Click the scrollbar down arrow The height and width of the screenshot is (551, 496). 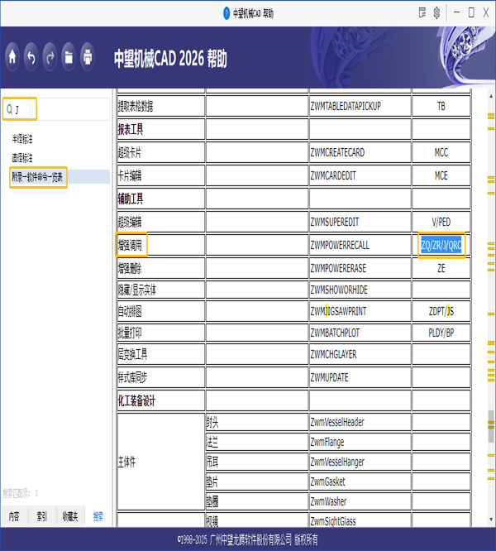(491, 520)
